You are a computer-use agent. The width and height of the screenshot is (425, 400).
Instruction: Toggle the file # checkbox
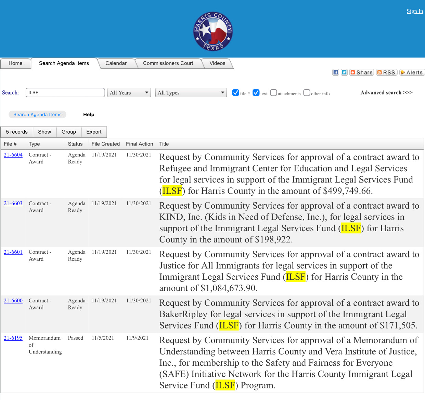click(x=235, y=92)
